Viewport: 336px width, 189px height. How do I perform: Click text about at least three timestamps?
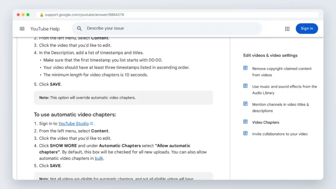click(x=116, y=67)
